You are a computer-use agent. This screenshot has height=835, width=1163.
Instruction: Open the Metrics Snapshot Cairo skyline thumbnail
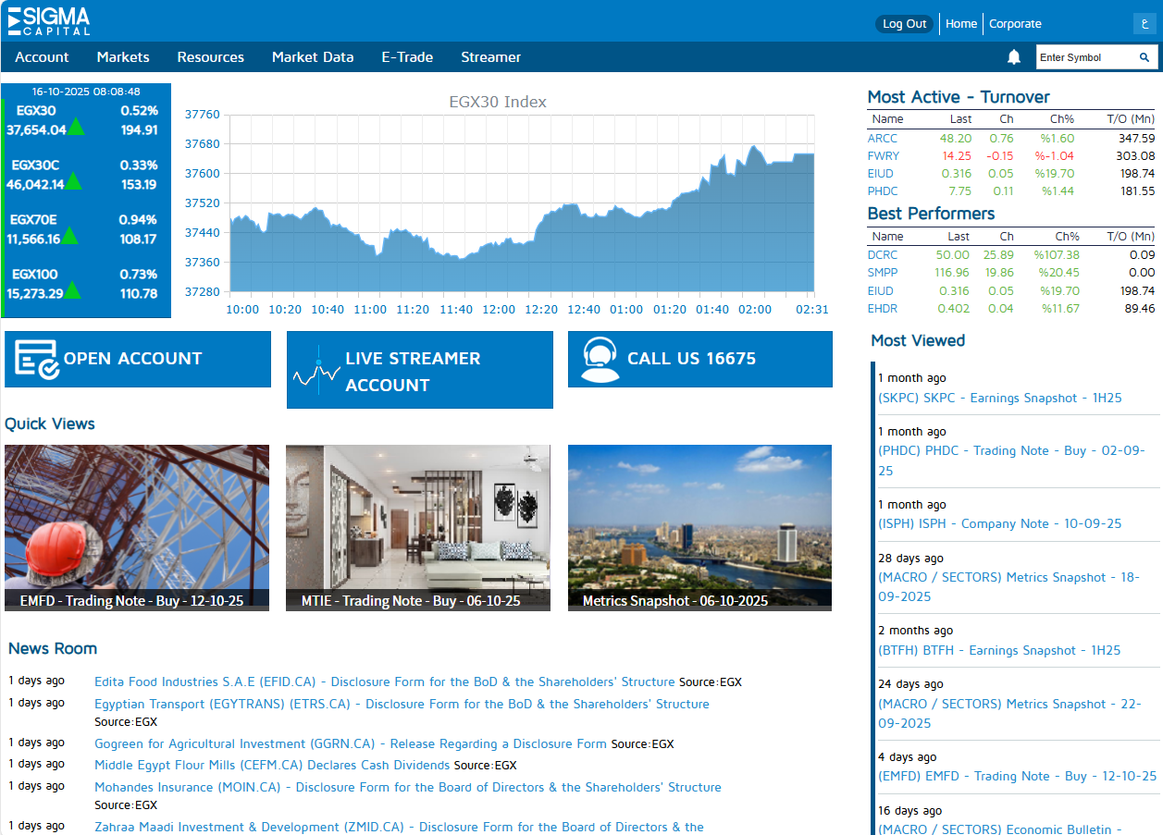click(699, 527)
